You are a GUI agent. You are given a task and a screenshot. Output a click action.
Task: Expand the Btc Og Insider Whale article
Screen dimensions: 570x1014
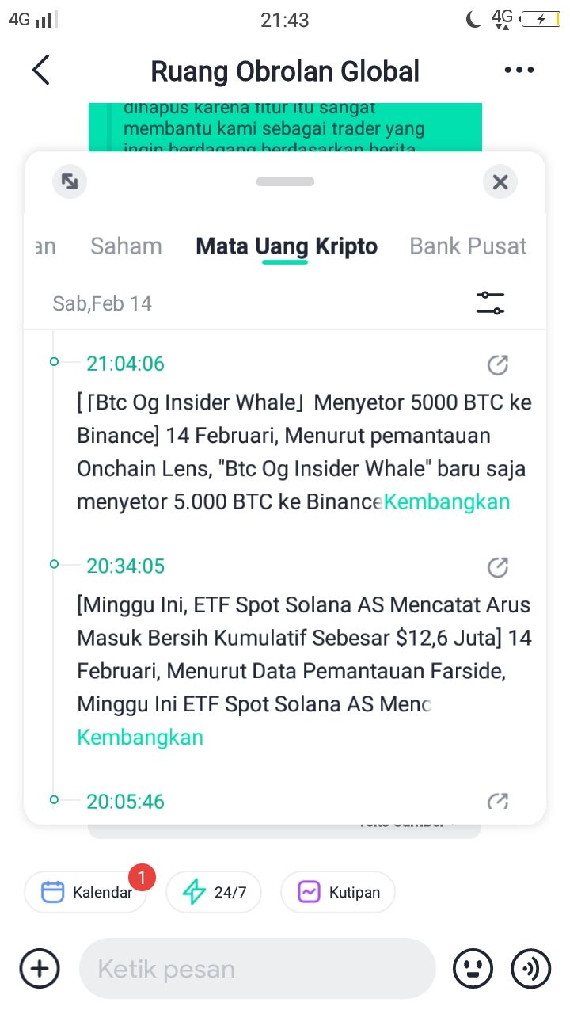point(446,501)
